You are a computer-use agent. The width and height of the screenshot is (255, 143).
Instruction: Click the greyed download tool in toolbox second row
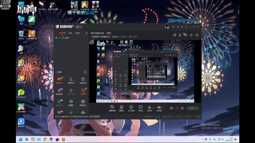(x=71, y=92)
